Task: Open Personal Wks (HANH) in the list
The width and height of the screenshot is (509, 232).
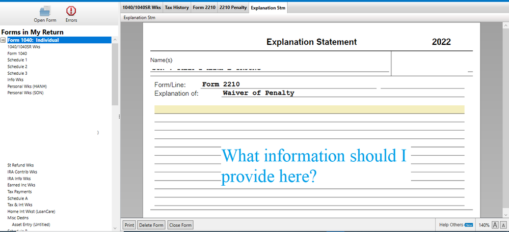Action: pos(28,86)
